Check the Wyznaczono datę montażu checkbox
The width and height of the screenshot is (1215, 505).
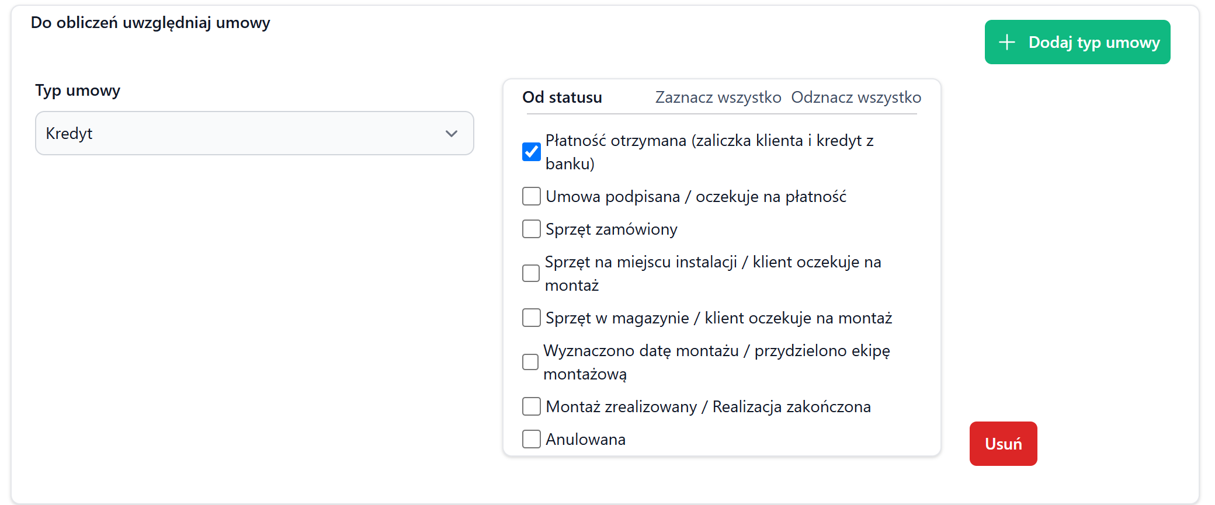click(x=530, y=362)
